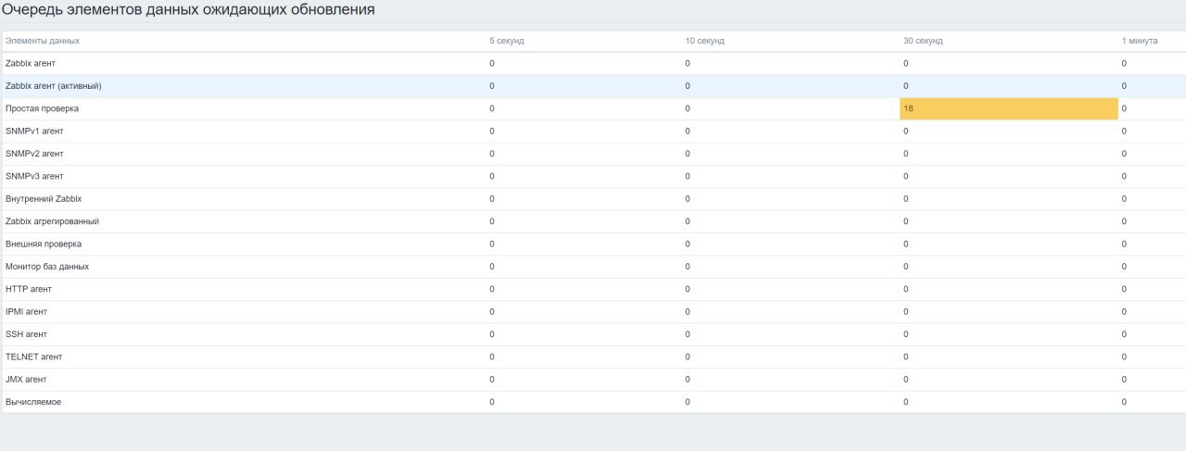Select the 'SNMPv3 агент' row label
1186x451 pixels.
34,176
